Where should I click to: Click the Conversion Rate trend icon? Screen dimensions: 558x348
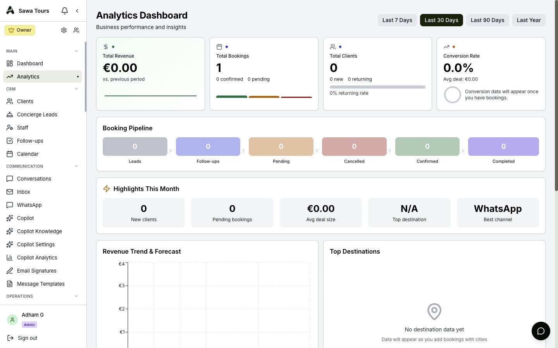(446, 47)
